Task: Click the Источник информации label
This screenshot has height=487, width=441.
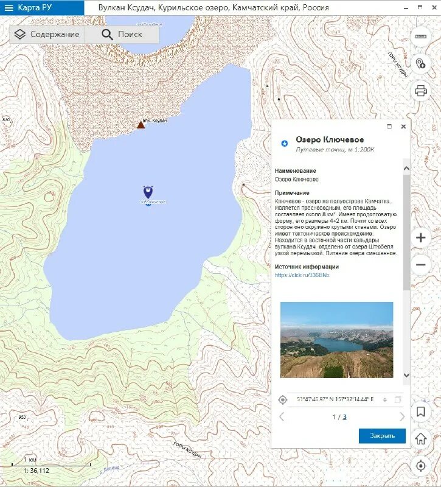Action: pos(307,267)
